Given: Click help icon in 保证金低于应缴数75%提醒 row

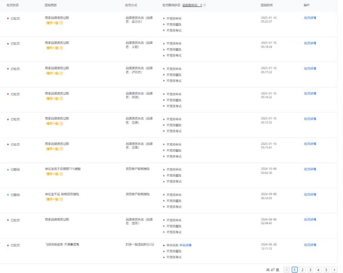Looking at the screenshot, I should [61, 174].
